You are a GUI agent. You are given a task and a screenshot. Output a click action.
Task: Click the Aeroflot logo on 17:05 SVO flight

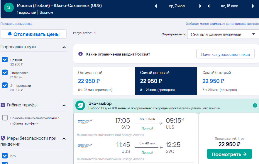[85, 121]
